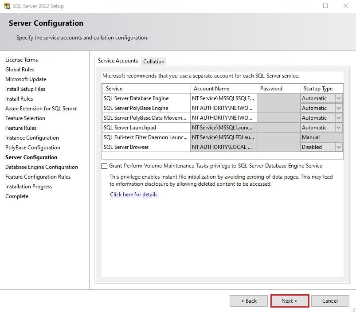
Task: Expand Startup Type dropdown for Database Engine
Action: pyautogui.click(x=339, y=98)
